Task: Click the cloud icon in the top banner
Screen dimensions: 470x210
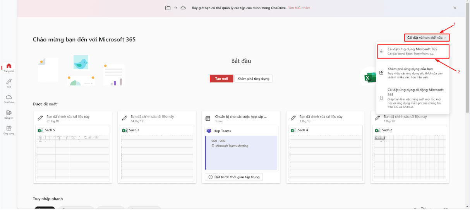Action: click(183, 8)
